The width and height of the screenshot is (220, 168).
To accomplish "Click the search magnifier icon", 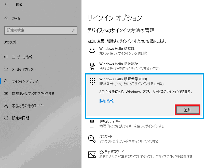I will [74, 30].
